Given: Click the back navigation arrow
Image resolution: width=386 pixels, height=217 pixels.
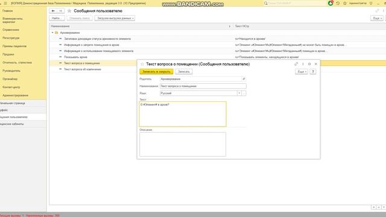Looking at the screenshot, I should (x=53, y=11).
